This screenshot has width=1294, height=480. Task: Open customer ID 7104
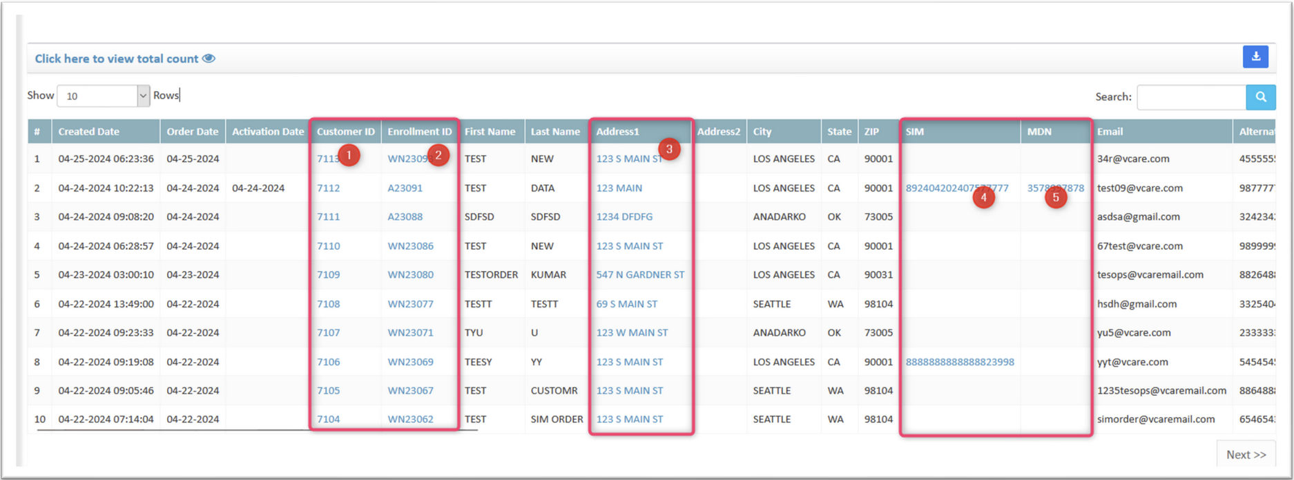tap(328, 419)
